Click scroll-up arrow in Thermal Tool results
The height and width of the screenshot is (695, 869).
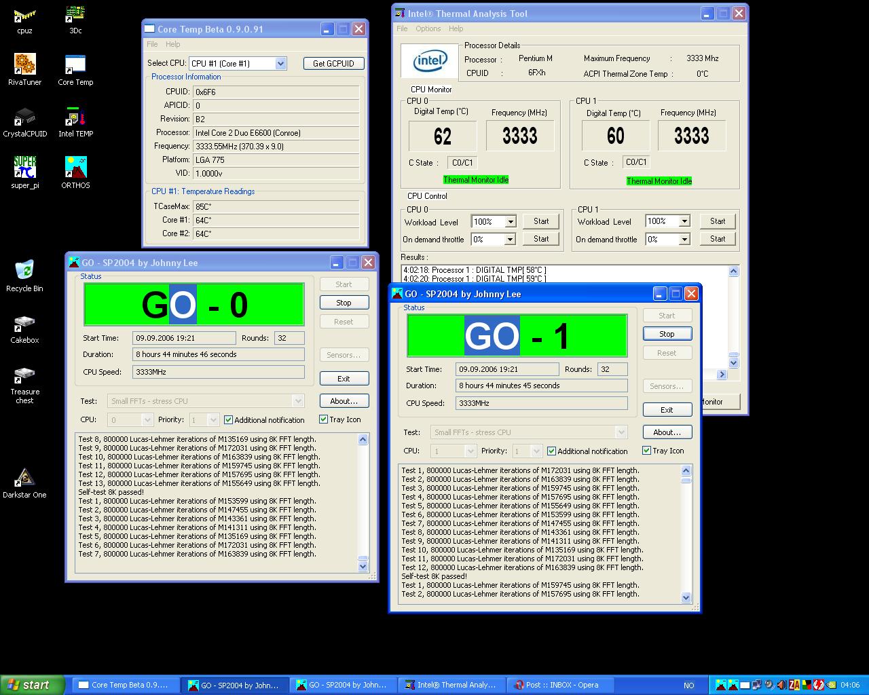734,271
